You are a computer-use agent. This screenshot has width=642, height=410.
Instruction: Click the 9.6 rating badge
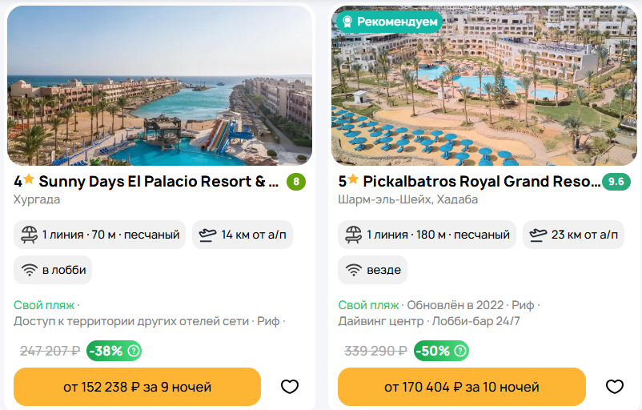pyautogui.click(x=616, y=182)
